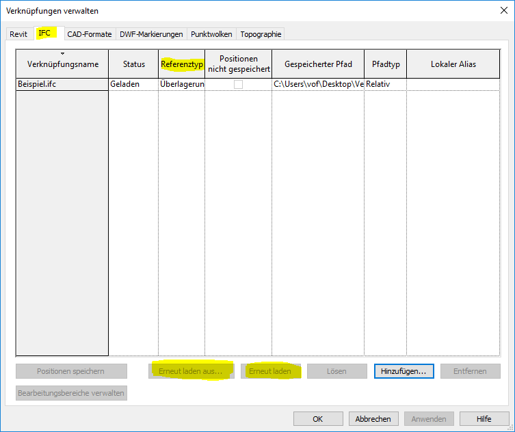Switch to the Revit tab
The height and width of the screenshot is (432, 515).
pyautogui.click(x=18, y=34)
